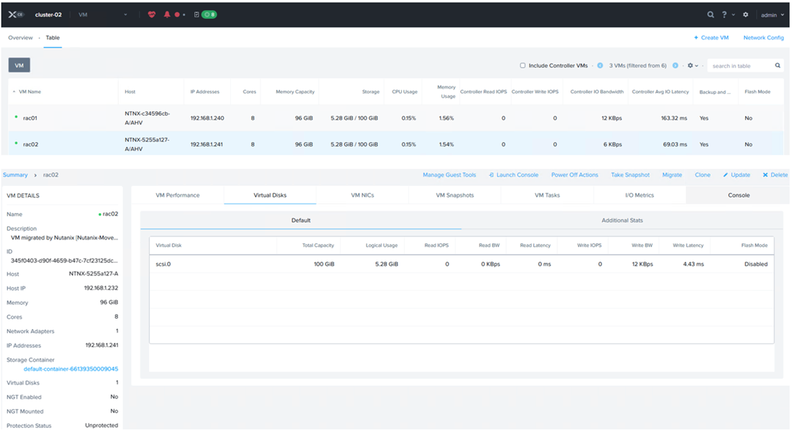The width and height of the screenshot is (792, 430).
Task: Click the cluster health heart icon
Action: tap(152, 15)
